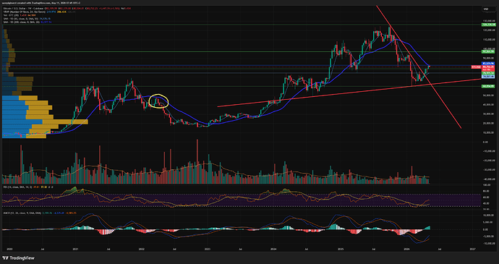Click the tallest yellow-blue volume profile bar
Image resolution: width=499 pixels, height=264 pixels.
point(45,122)
